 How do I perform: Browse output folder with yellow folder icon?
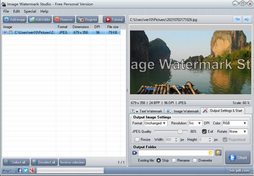point(211,153)
